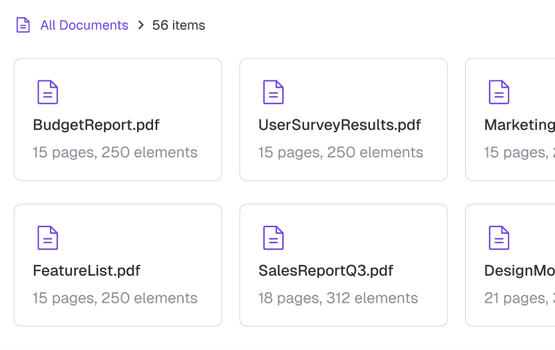Click the document icon beside All Documents
Viewport: 555px width, 350px height.
(23, 25)
